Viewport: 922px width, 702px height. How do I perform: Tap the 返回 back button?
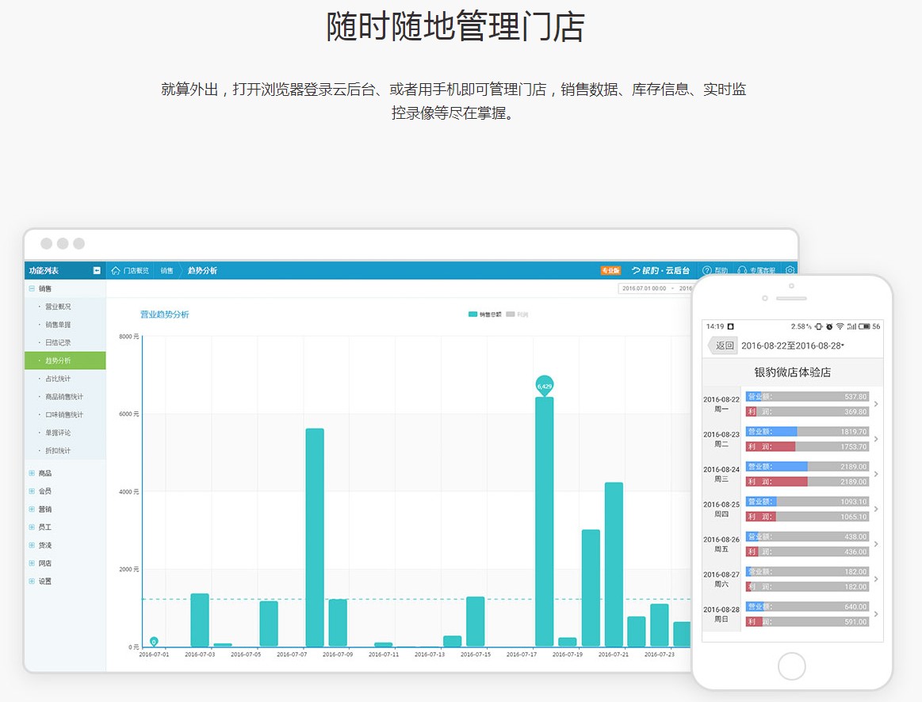(x=724, y=345)
